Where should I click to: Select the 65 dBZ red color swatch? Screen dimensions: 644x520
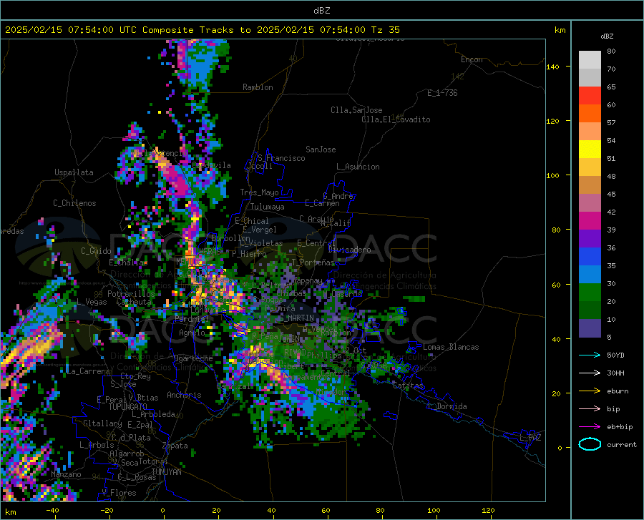pos(590,96)
